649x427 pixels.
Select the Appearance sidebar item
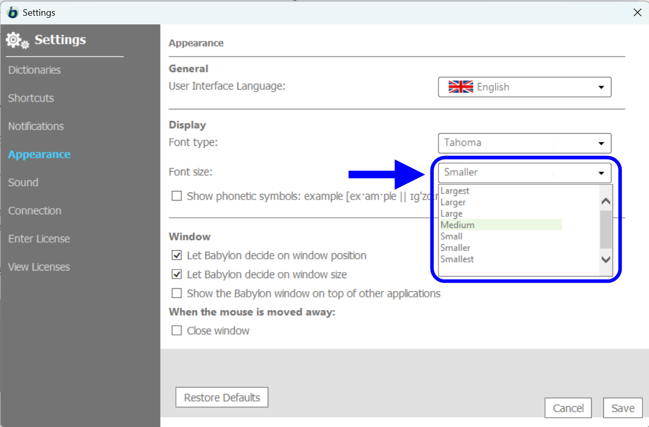click(39, 154)
